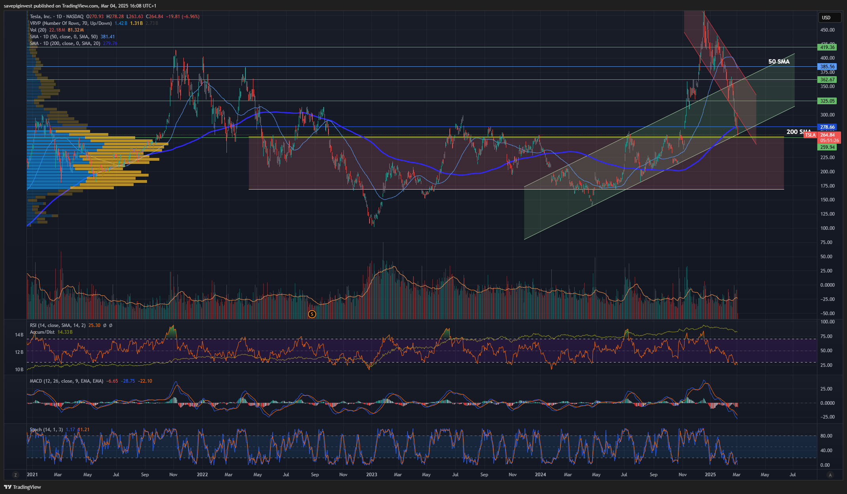The height and width of the screenshot is (494, 847).
Task: Toggle the A auto-scale button
Action: [x=830, y=475]
